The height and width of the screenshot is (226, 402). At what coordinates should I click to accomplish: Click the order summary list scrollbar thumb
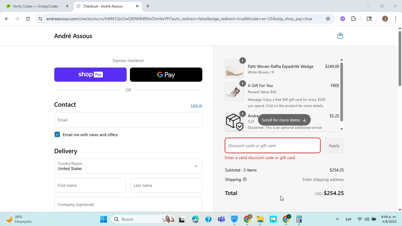tap(341, 92)
